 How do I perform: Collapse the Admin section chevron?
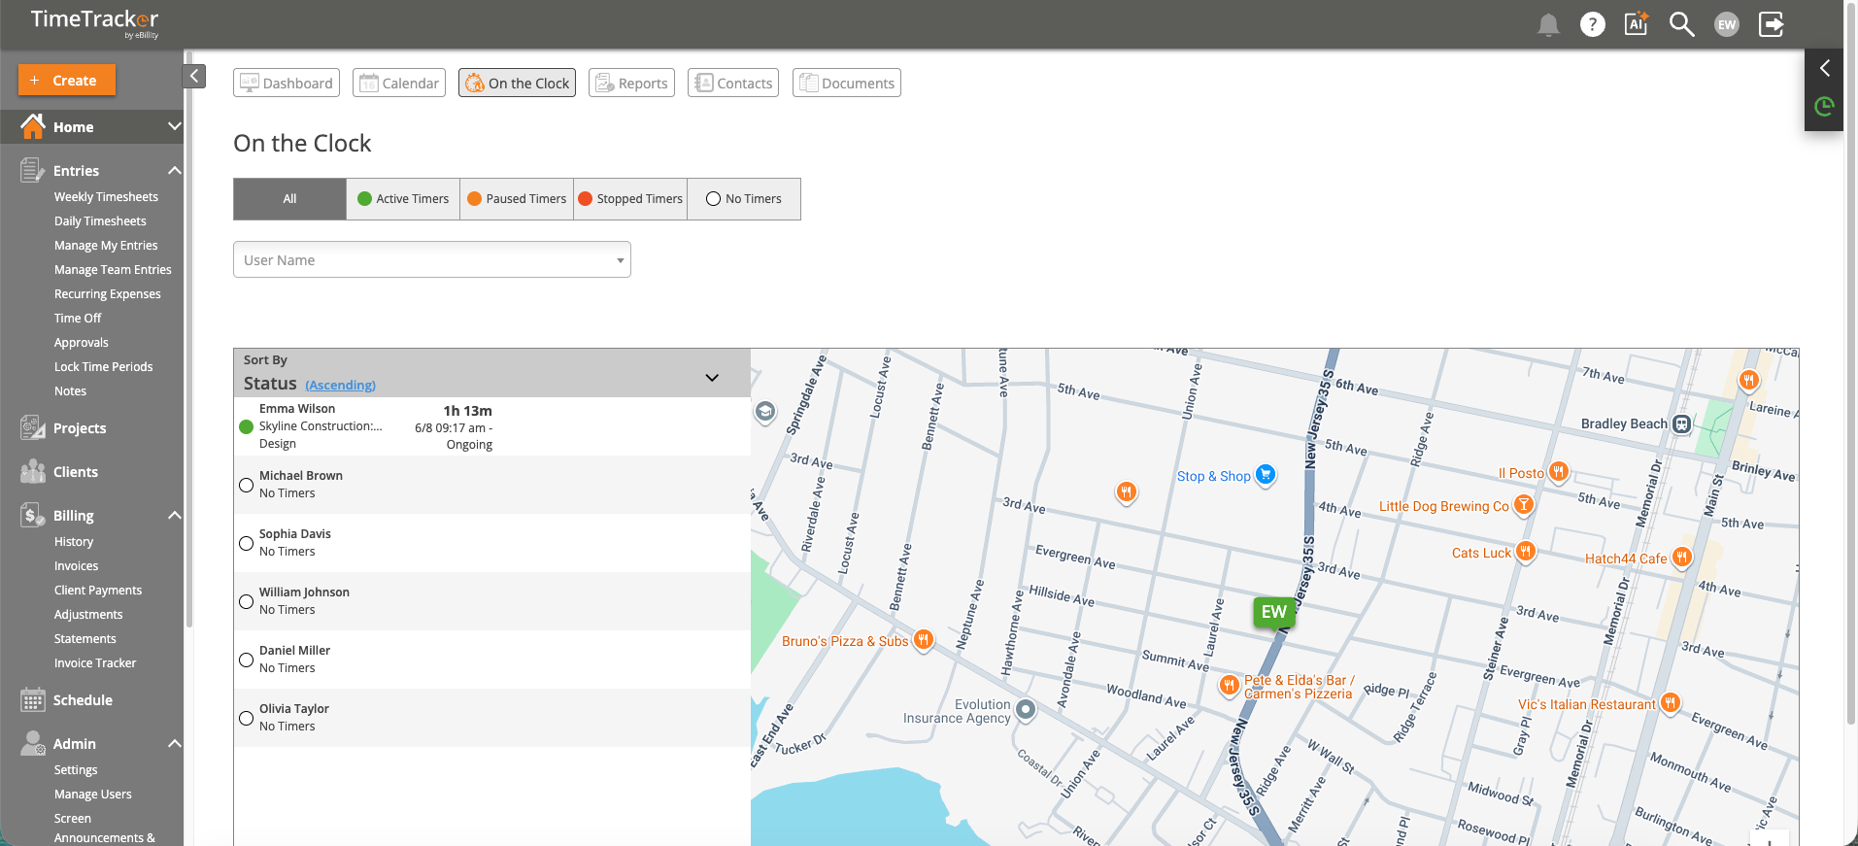point(175,743)
